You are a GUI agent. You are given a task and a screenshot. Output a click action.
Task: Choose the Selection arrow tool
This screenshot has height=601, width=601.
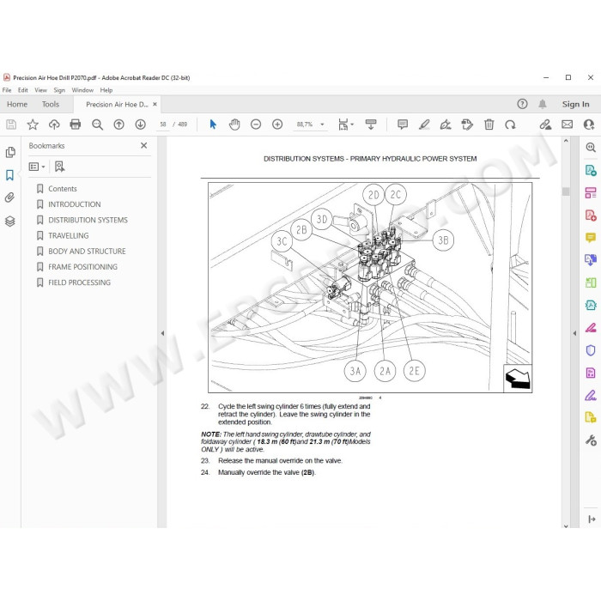(213, 124)
